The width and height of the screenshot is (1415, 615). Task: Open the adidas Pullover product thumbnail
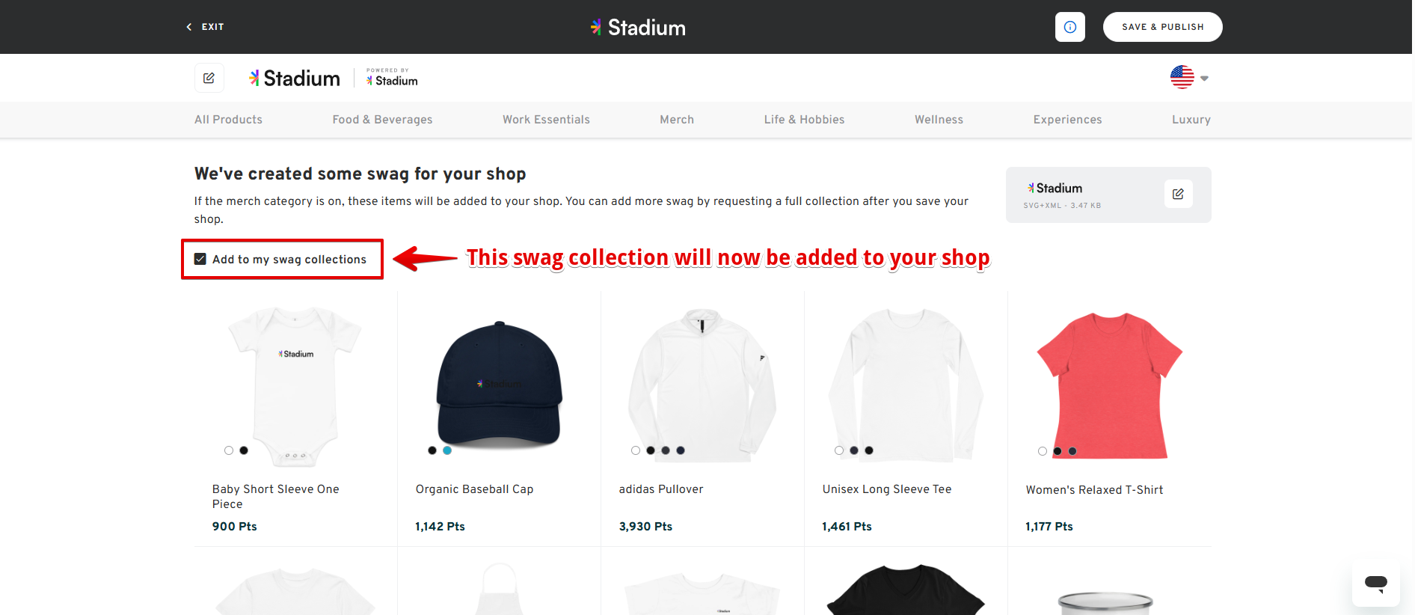[x=702, y=382]
